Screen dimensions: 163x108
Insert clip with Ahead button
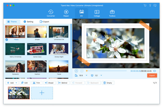point(49,83)
